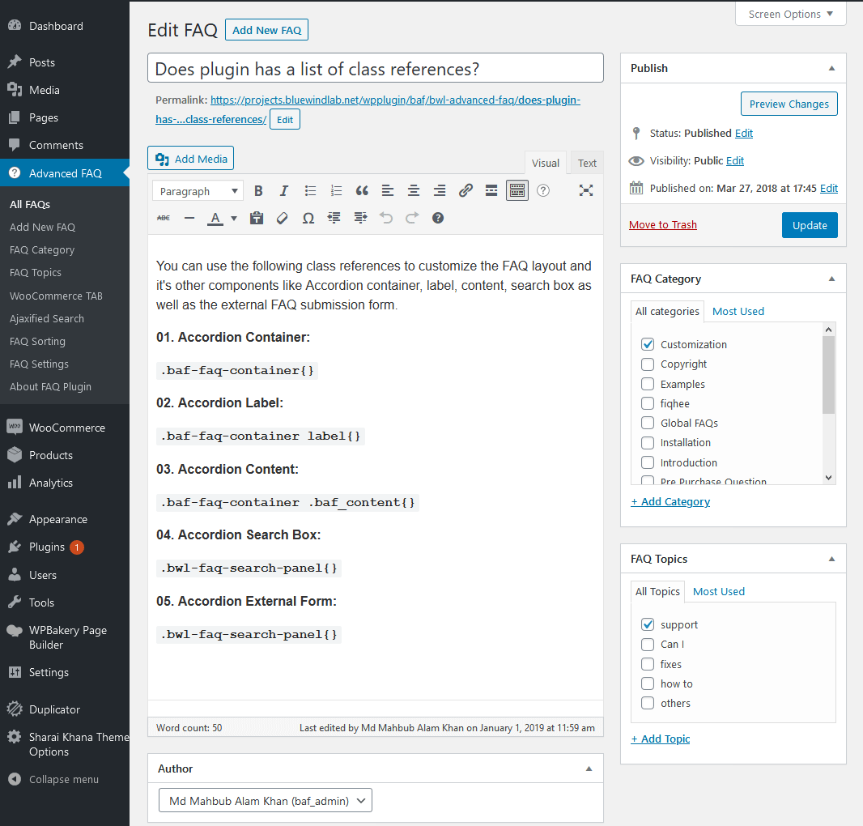
Task: Edit the permalink slug button
Action: tap(284, 120)
